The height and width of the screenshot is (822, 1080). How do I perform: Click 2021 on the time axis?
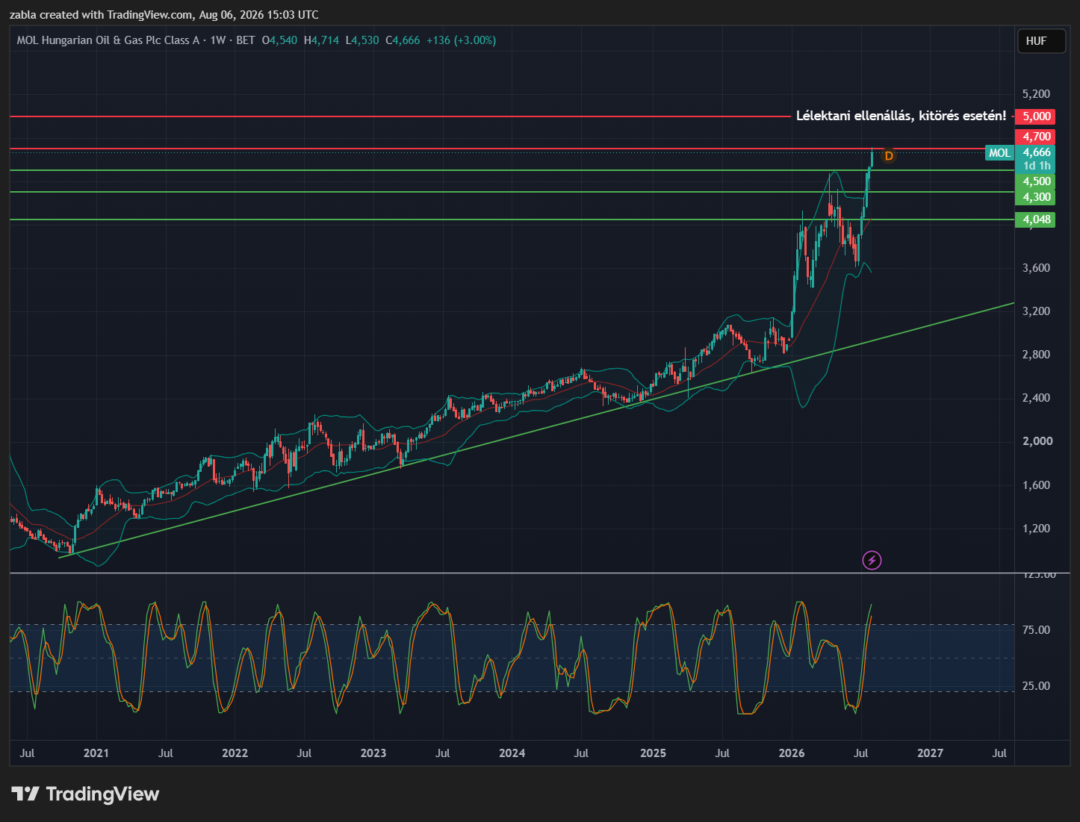point(96,753)
